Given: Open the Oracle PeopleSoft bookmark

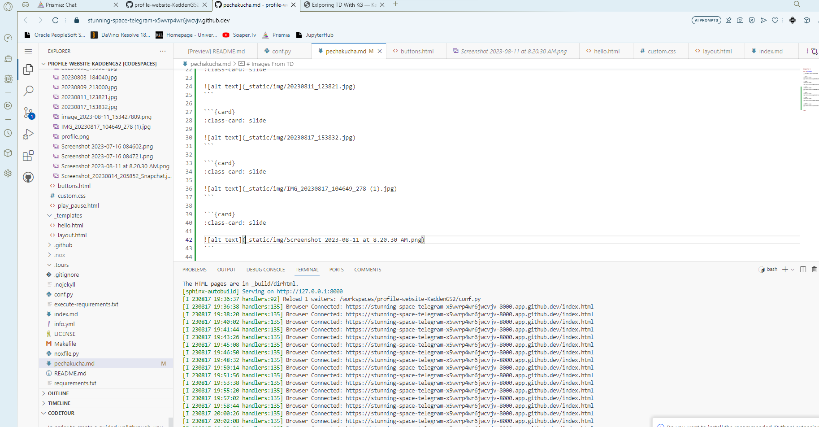Looking at the screenshot, I should coord(55,35).
